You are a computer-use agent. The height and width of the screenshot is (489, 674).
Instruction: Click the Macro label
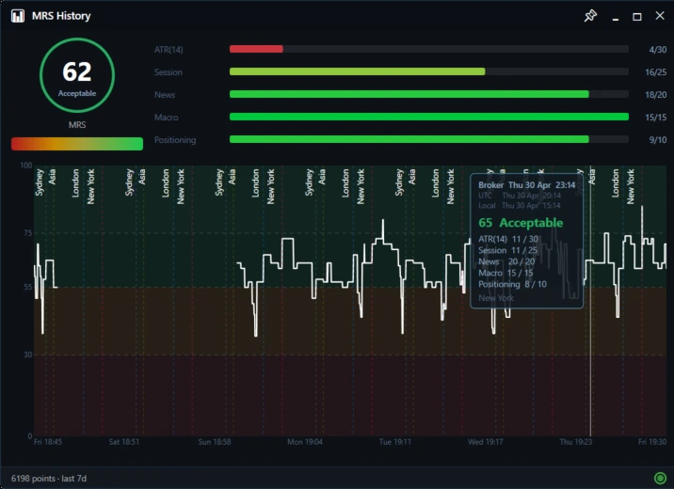166,118
